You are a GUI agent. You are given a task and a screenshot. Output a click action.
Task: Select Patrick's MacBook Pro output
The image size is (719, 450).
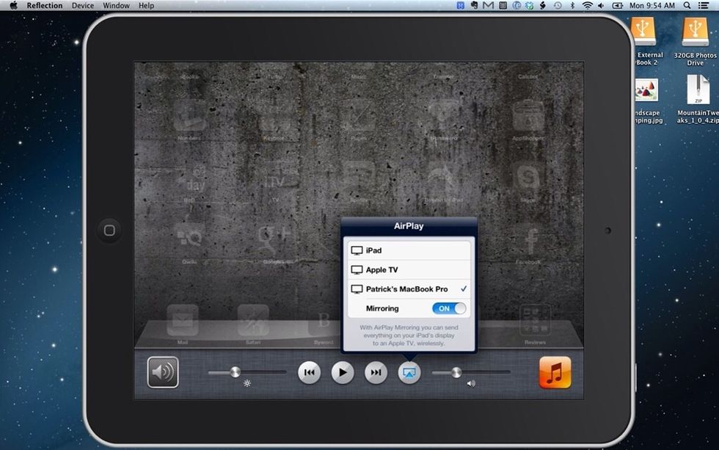tap(409, 289)
